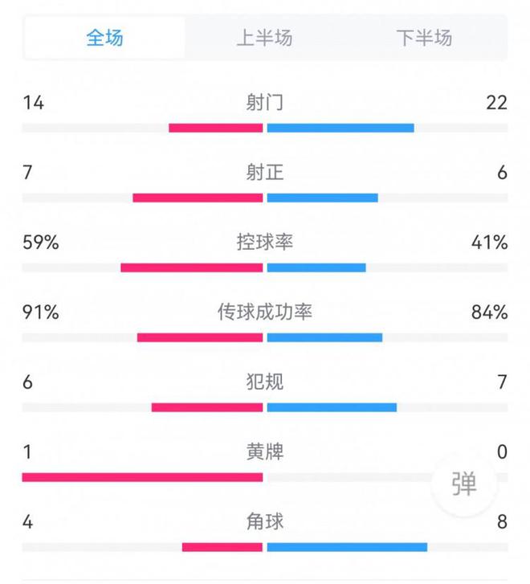This screenshot has height=584, width=530.
Task: Click the 射门 shots label
Action: point(265,103)
